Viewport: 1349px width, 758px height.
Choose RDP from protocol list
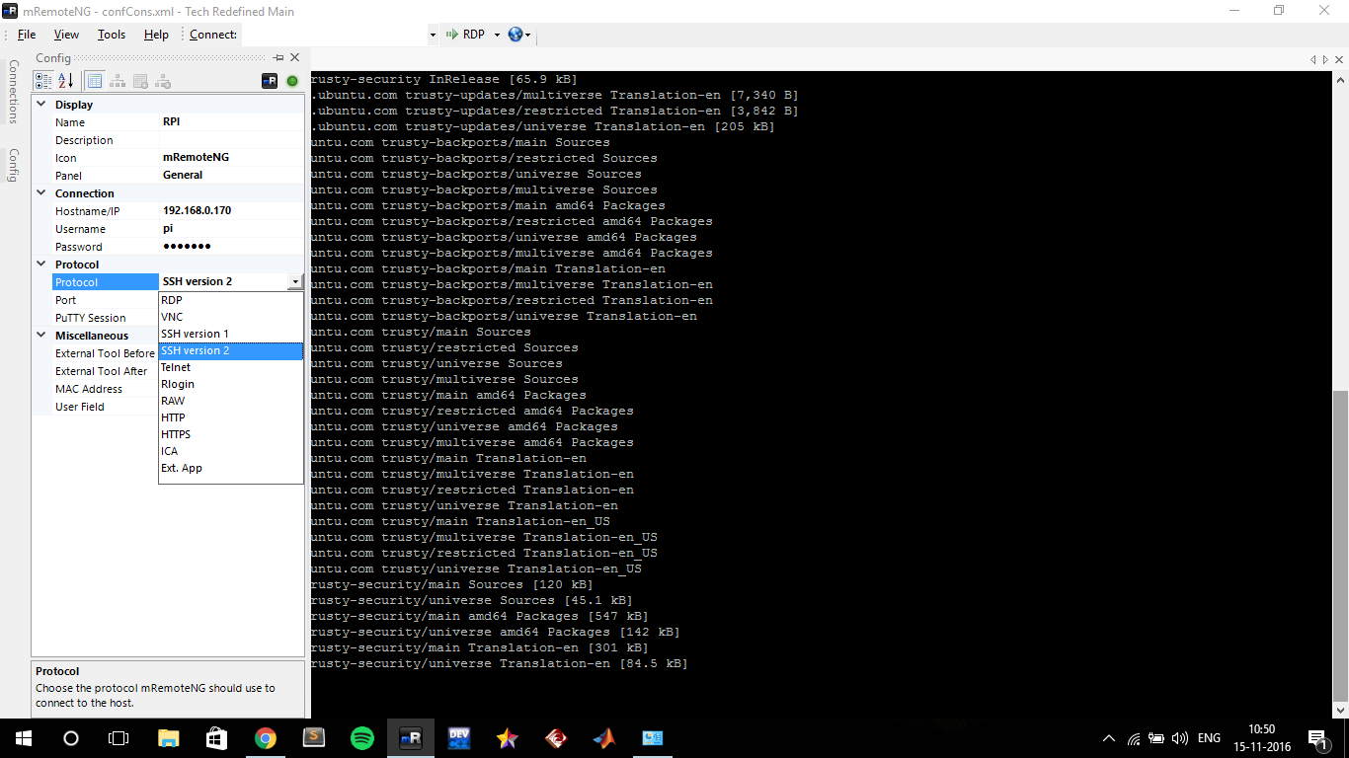coord(231,300)
